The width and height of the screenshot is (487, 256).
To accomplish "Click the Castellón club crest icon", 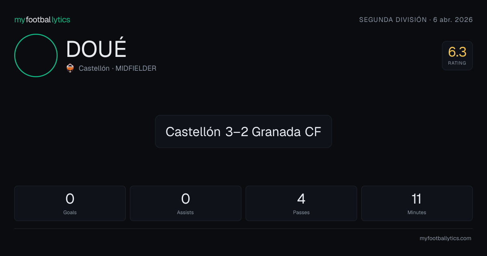I will pyautogui.click(x=70, y=68).
